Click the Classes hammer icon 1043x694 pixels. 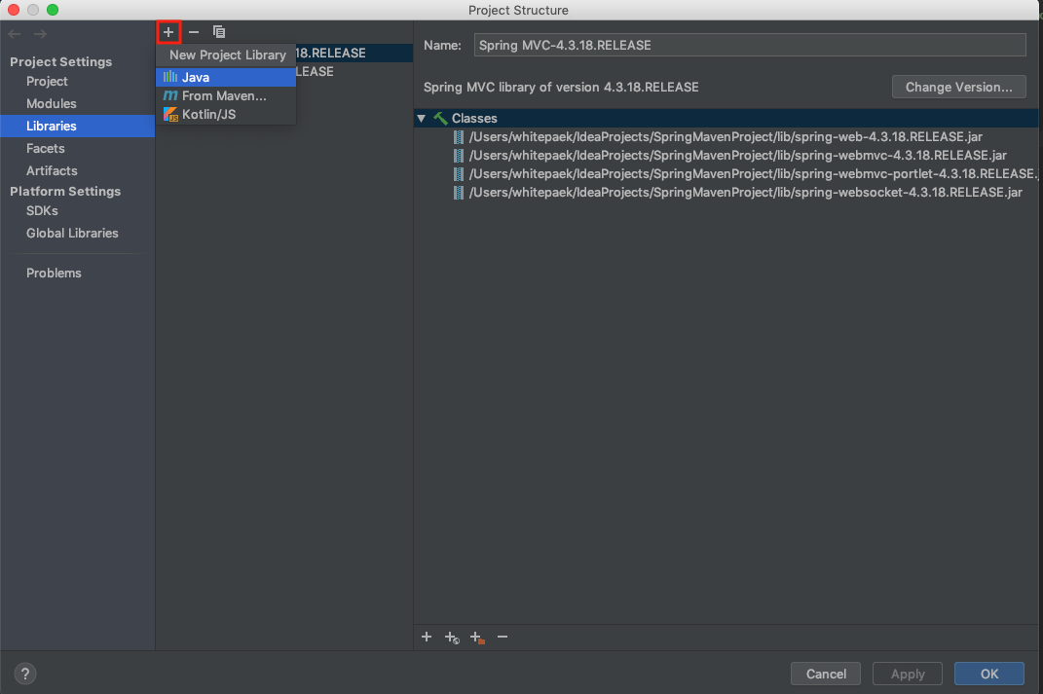pyautogui.click(x=440, y=119)
